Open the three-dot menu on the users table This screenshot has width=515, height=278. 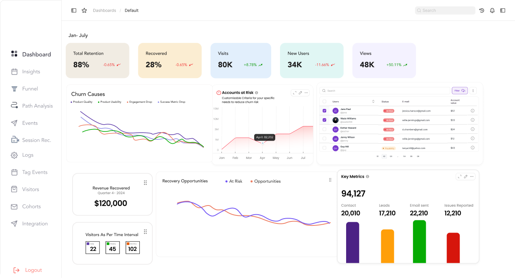473,90
